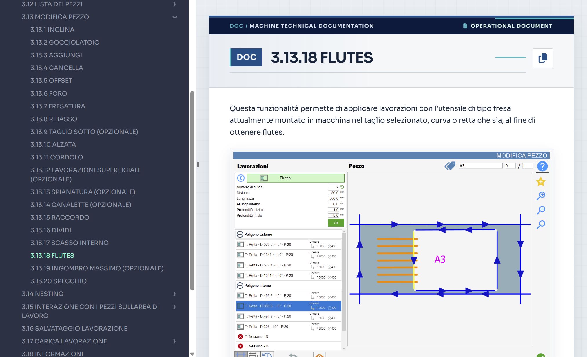Click the sidebar vertical scrollbar

(x=192, y=191)
